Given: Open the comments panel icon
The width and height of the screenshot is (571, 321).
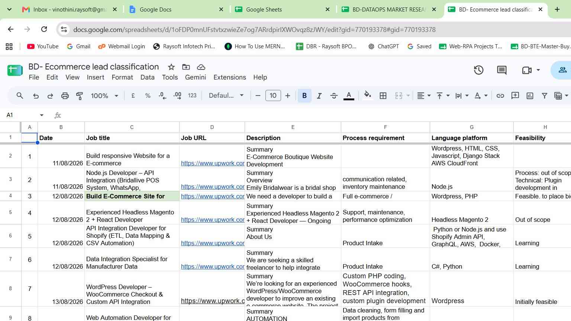Looking at the screenshot, I should coord(501,70).
